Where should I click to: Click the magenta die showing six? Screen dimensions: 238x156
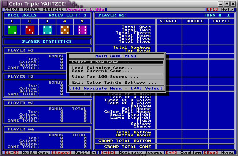tap(82, 30)
